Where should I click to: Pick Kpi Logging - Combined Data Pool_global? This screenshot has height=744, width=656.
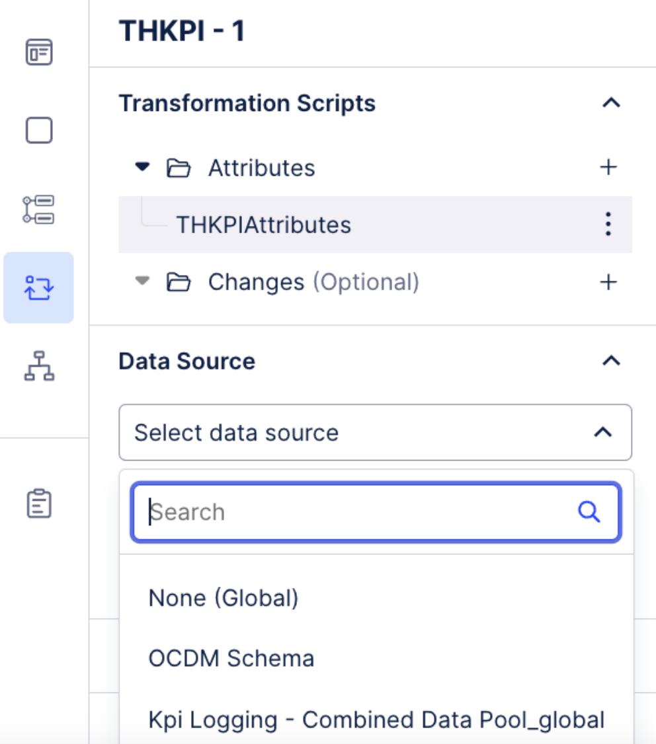376,720
